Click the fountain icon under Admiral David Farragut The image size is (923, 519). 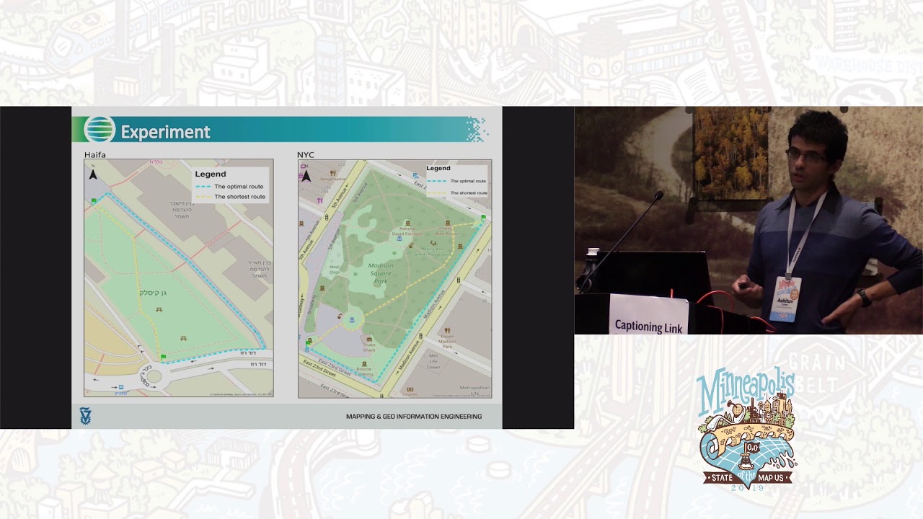(399, 239)
